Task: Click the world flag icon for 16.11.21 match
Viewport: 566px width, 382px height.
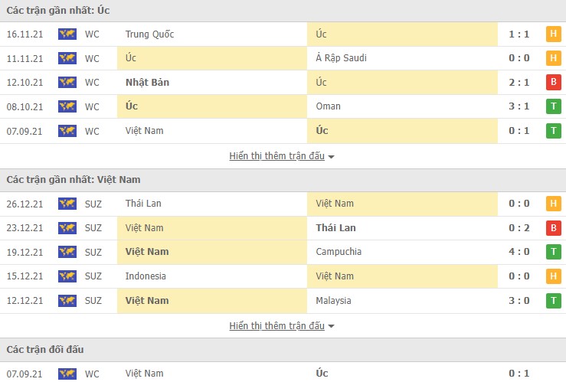Action: pos(67,34)
